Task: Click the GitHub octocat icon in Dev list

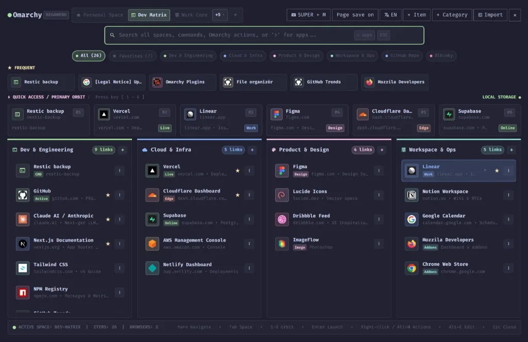Action: [23, 195]
